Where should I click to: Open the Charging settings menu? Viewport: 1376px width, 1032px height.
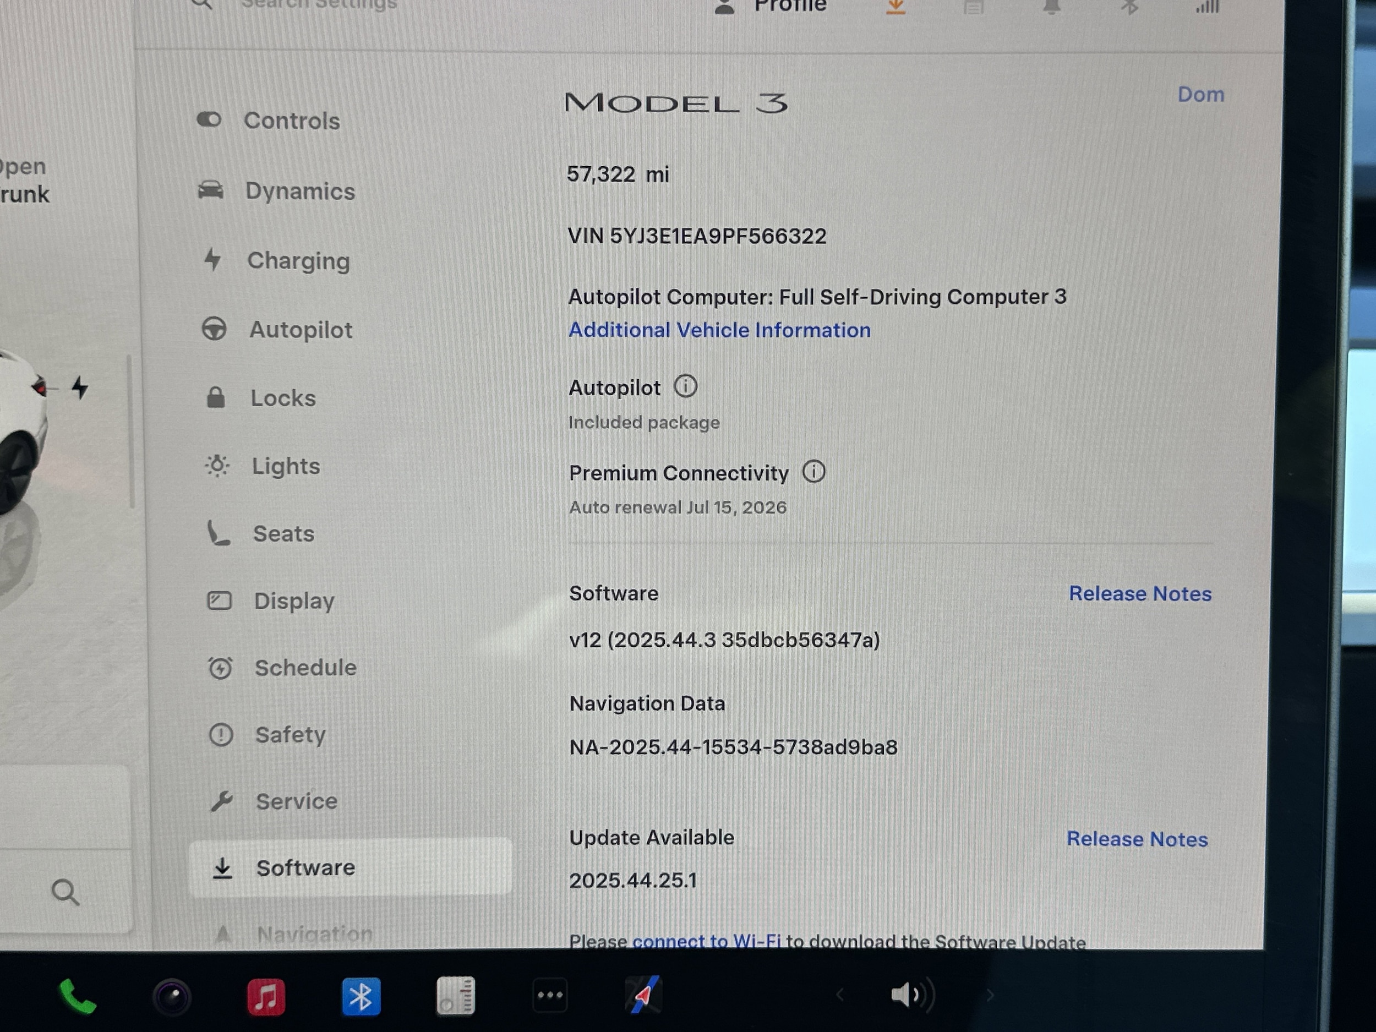pos(297,261)
